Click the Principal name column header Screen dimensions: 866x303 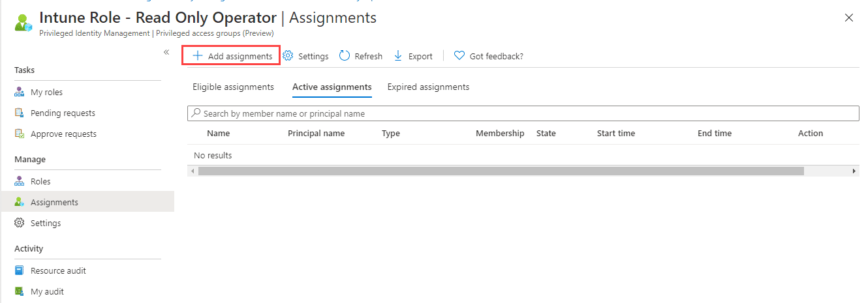point(316,133)
